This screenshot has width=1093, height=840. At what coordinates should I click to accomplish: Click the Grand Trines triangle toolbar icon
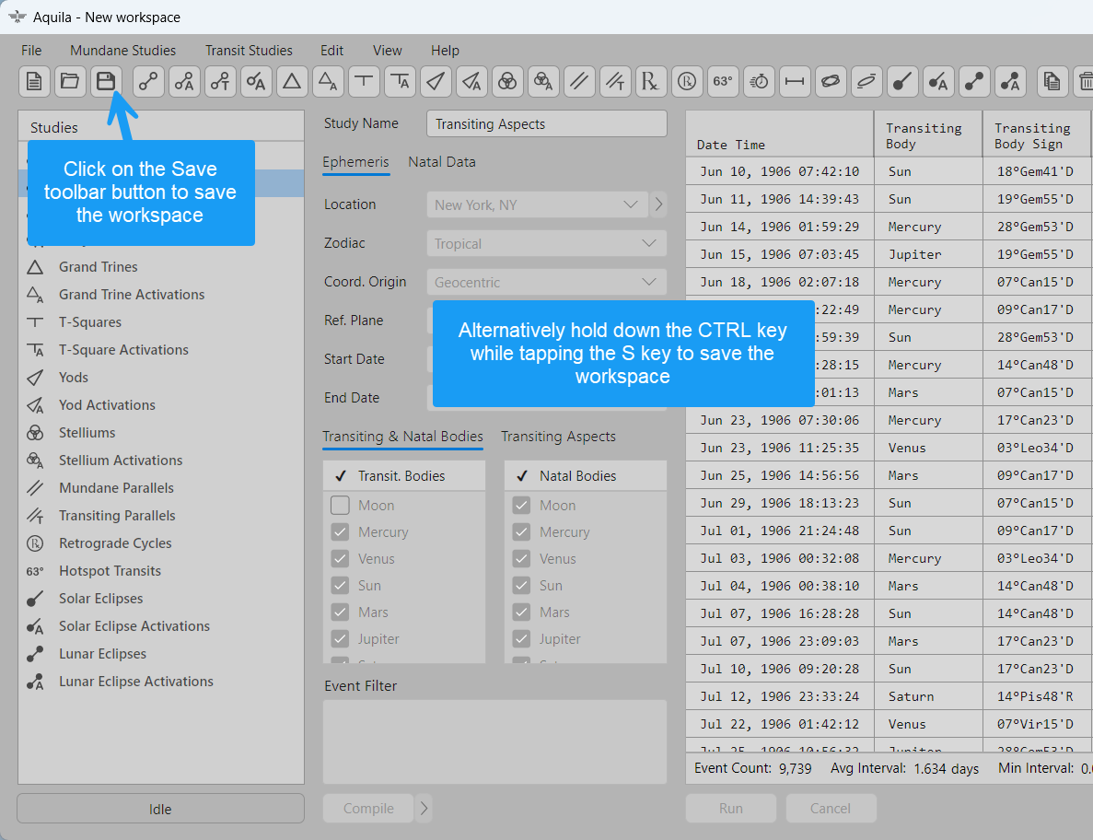[292, 82]
